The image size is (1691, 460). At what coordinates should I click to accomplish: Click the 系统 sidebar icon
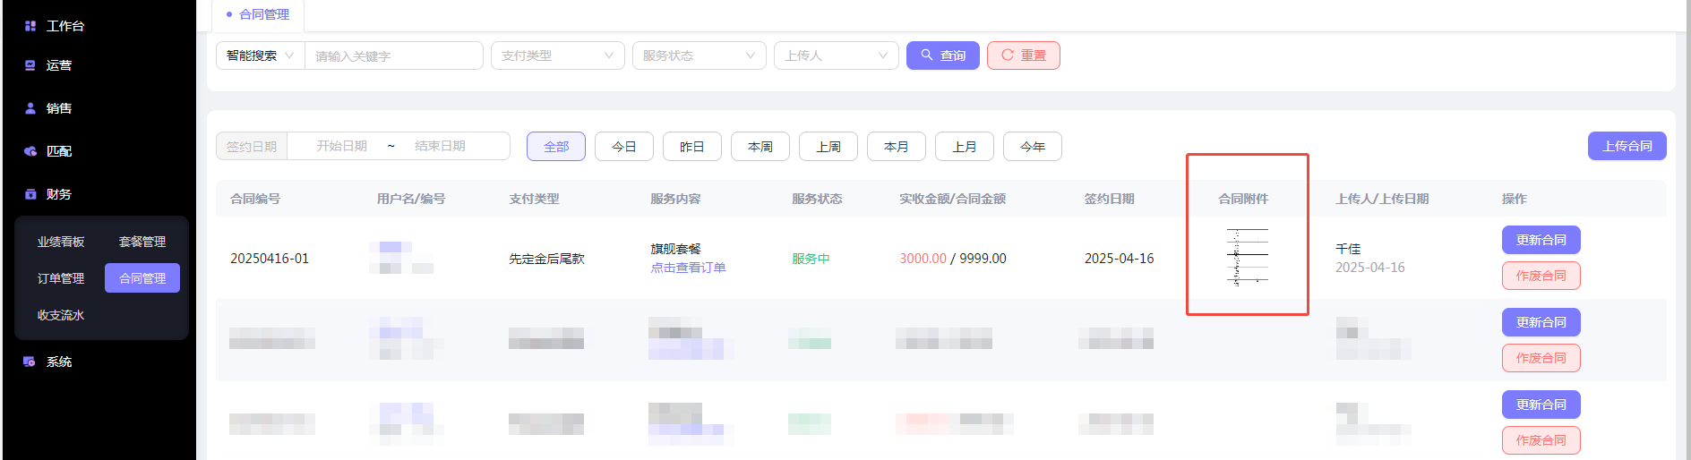[x=30, y=362]
